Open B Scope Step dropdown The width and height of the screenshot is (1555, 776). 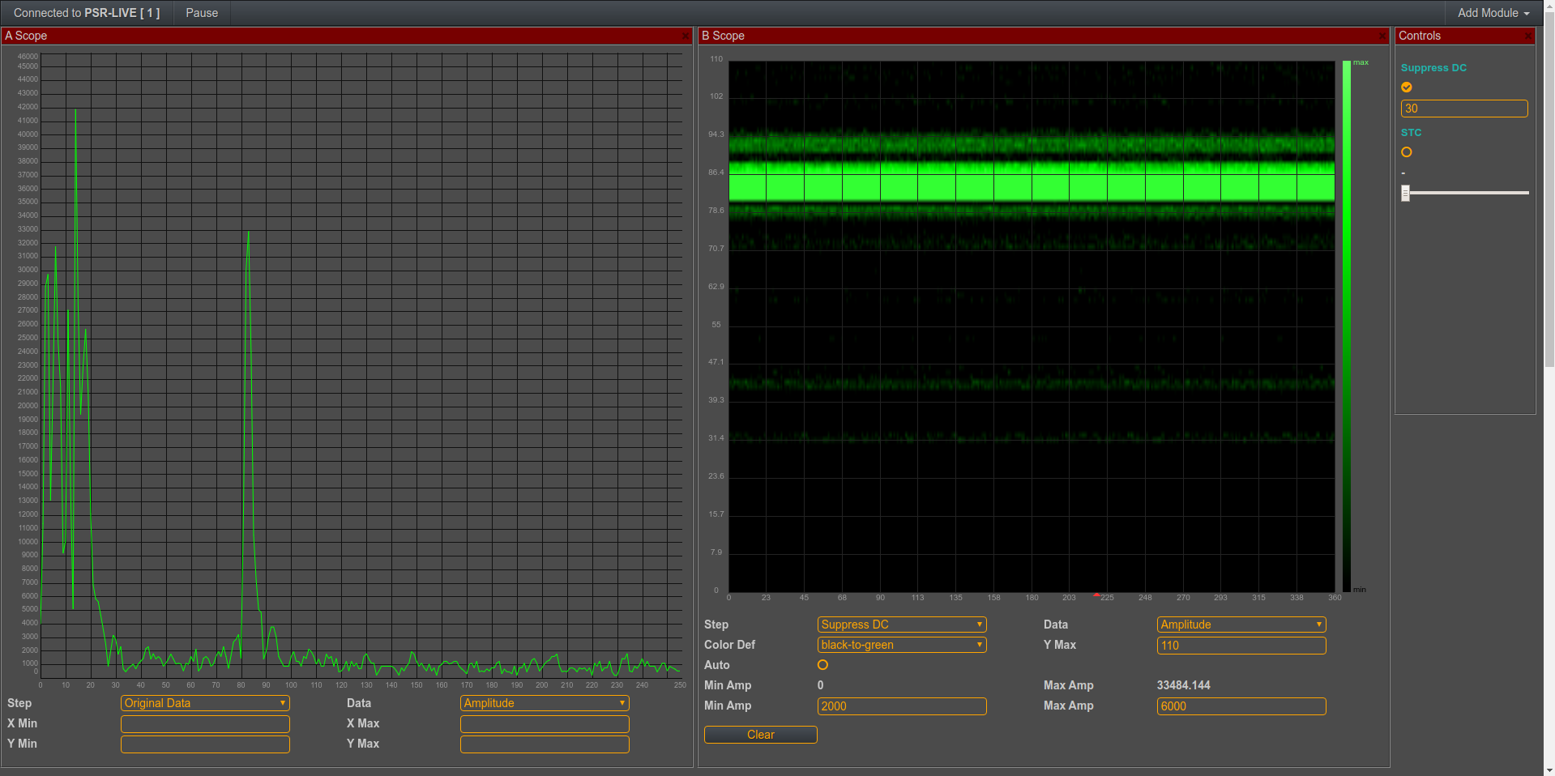tap(902, 625)
